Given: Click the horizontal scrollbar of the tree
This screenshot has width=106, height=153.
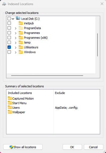Looking at the screenshot, I should click(47, 75).
